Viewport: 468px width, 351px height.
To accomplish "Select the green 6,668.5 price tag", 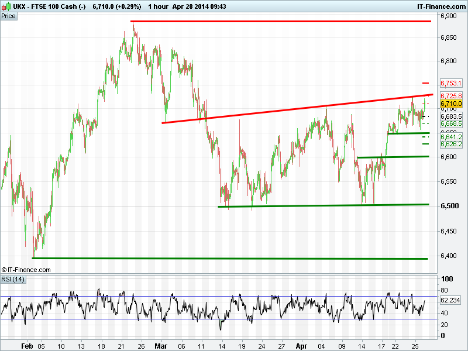I will click(x=451, y=123).
